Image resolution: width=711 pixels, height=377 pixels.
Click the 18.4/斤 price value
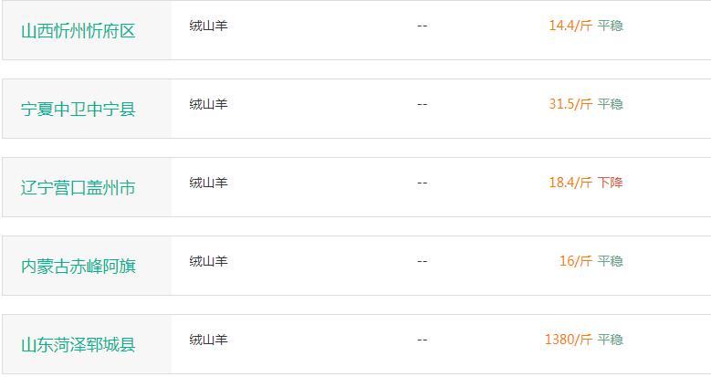pyautogui.click(x=570, y=183)
